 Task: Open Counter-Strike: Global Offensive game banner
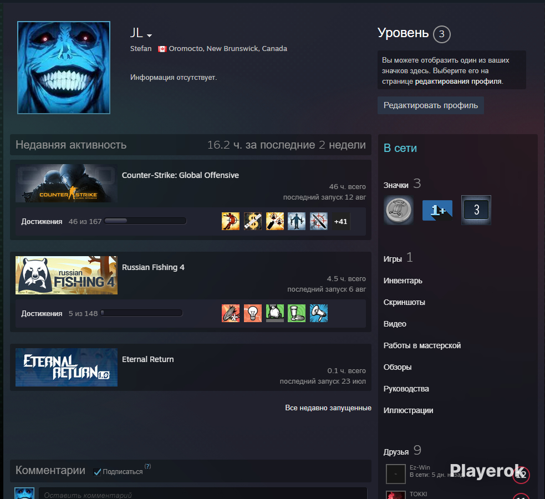click(67, 183)
